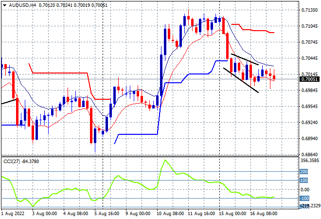
Task: Click the dropdown triangle beside AUDUSD,H4
Action: 4,5
